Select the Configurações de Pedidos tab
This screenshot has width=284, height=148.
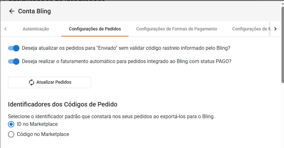pos(95,29)
